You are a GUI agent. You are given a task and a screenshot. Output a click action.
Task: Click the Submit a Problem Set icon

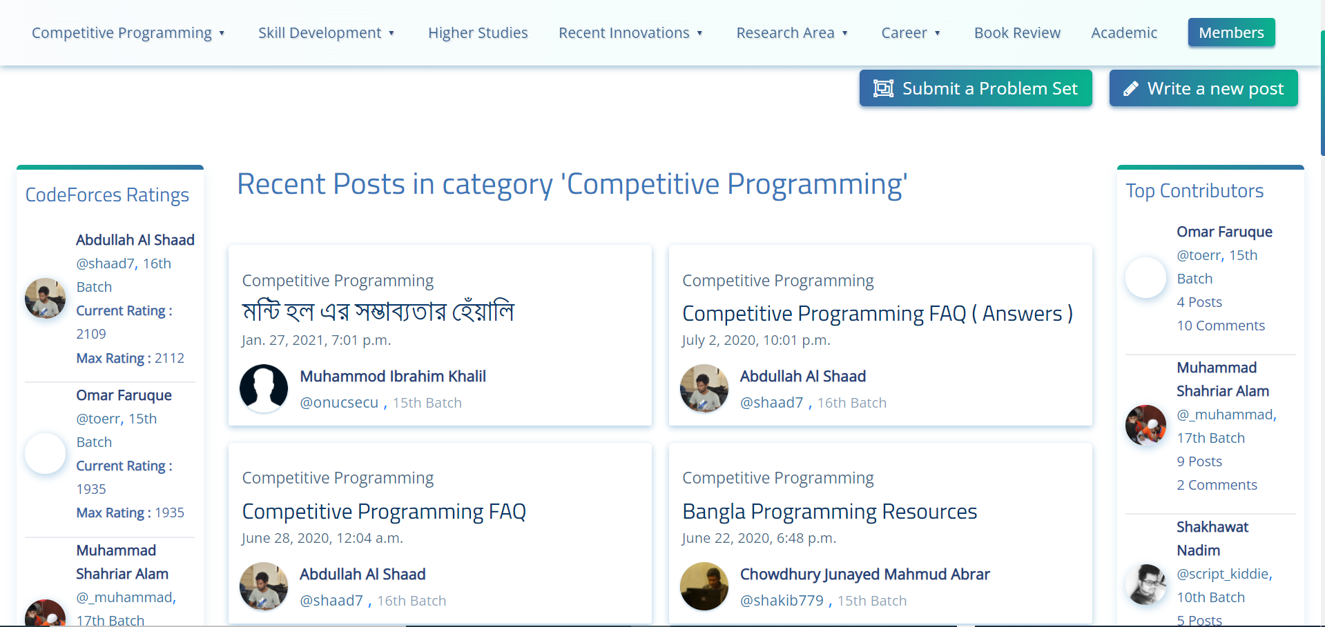click(x=883, y=88)
